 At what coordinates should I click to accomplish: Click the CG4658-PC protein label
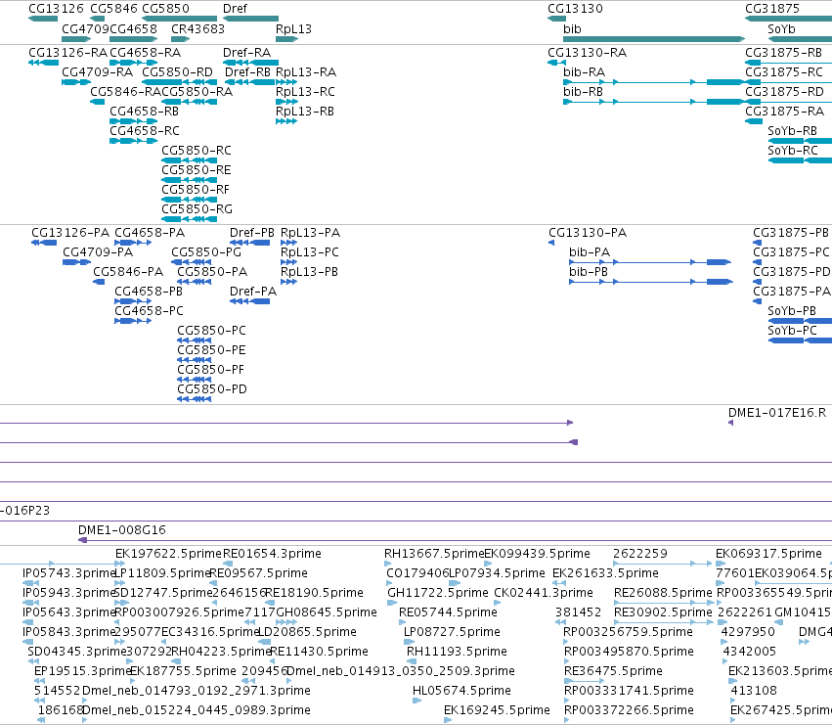149,311
